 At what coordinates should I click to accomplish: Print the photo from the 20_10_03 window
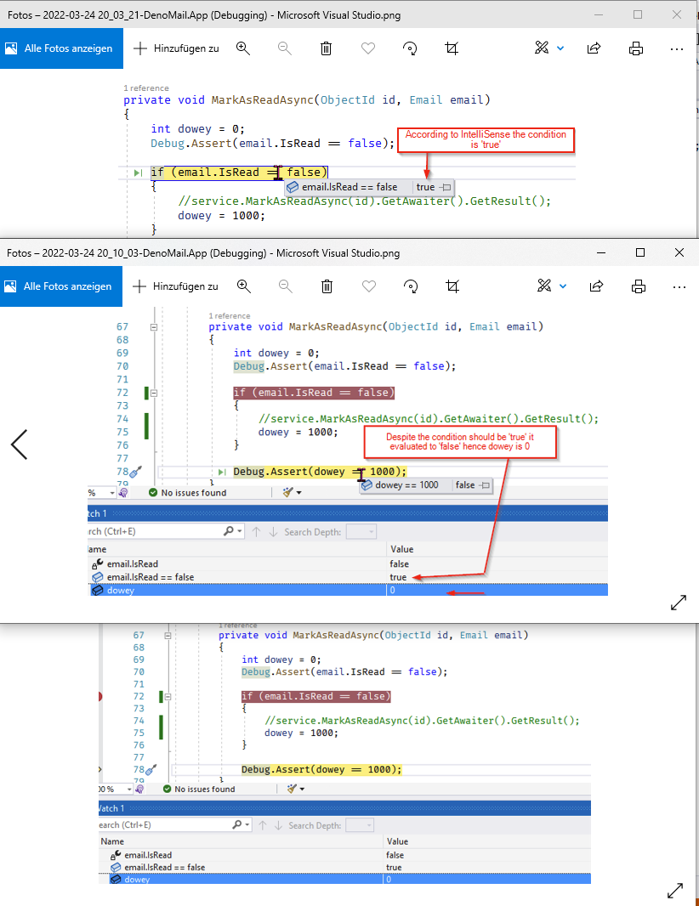point(636,286)
